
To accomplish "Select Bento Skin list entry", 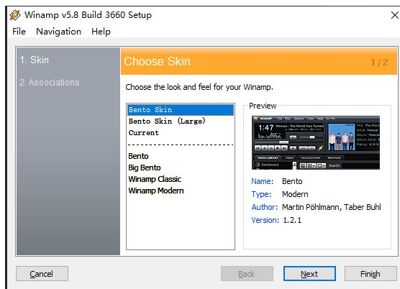I will click(181, 110).
